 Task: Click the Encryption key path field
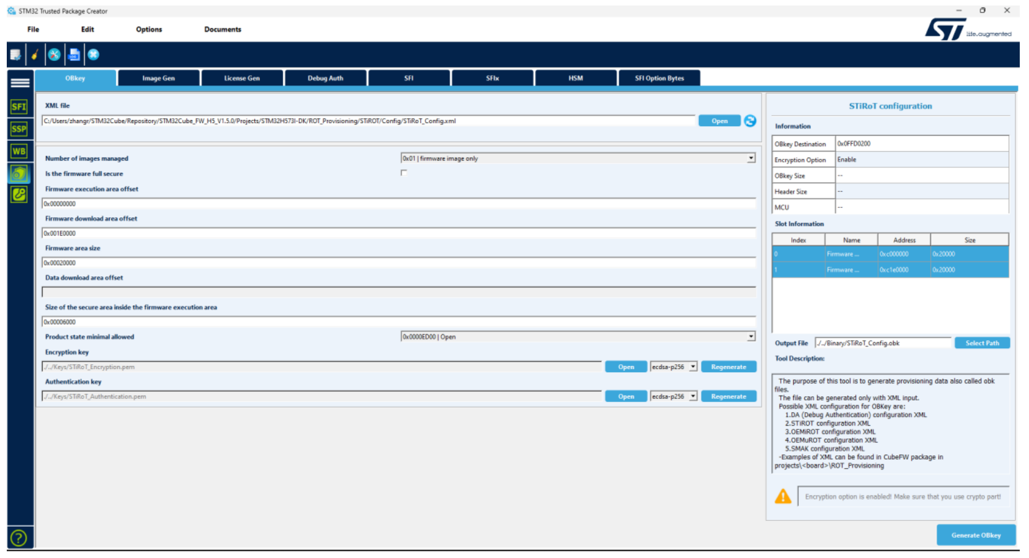[x=321, y=367]
